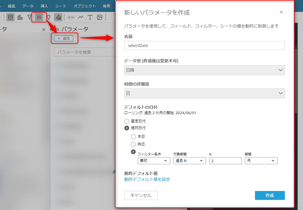Click the 動的デフォルト値を設定 link
This screenshot has height=210, width=303.
[147, 179]
